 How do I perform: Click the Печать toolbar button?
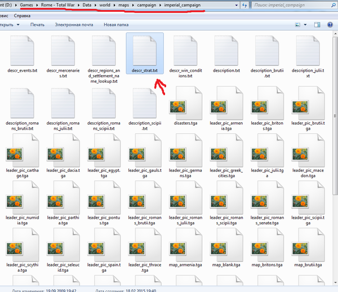pos(37,25)
